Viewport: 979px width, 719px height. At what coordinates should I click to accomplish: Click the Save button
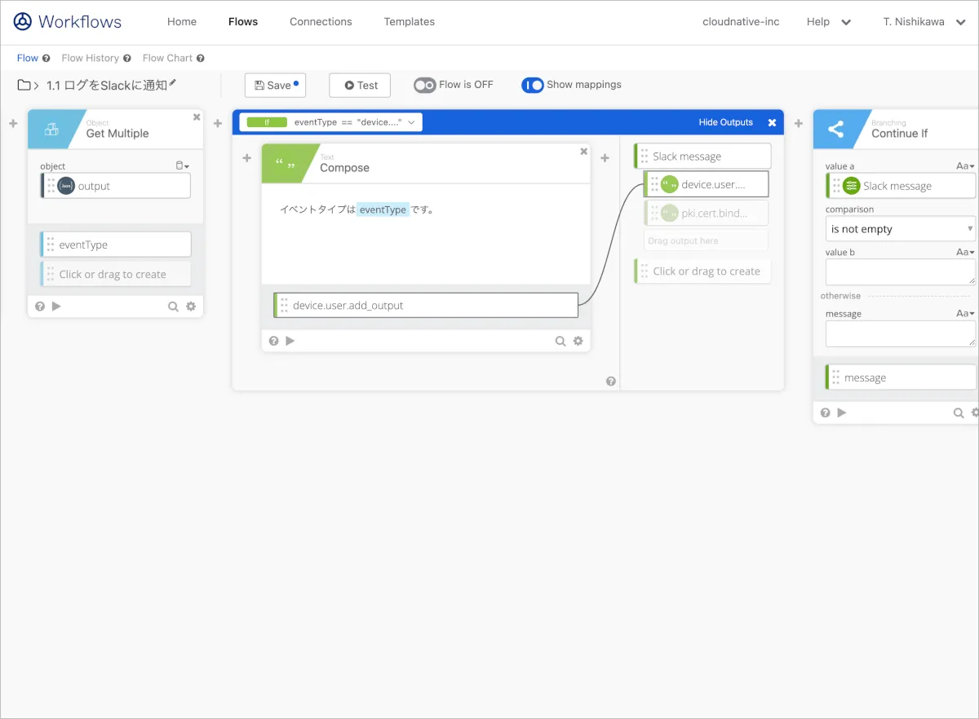tap(275, 86)
